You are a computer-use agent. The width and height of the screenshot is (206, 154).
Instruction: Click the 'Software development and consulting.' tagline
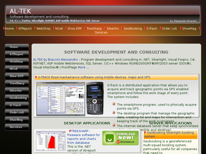[x=39, y=17]
